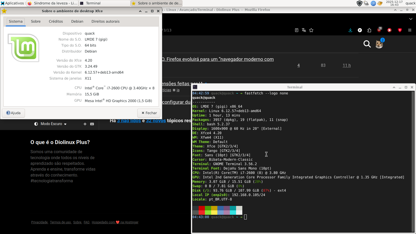Image resolution: width=416 pixels, height=234 pixels.
Task: Bookmark this page with star icon
Action: [311, 30]
